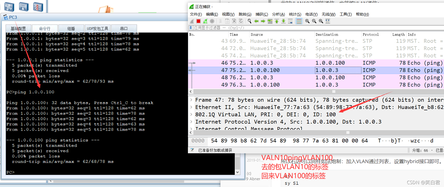The image size is (444, 187).
Task: Open the 跳转(G) menu
Action: coord(245,14)
